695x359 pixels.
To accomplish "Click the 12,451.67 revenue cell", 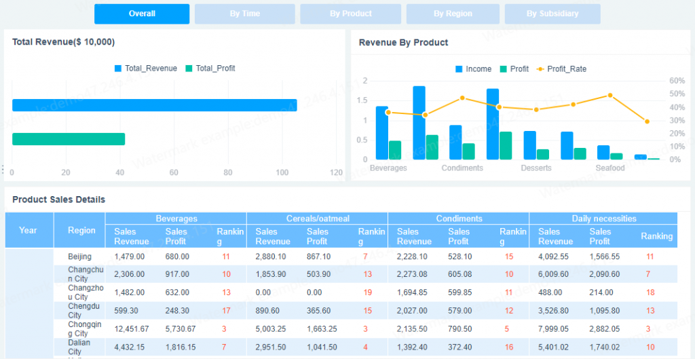I will (132, 329).
